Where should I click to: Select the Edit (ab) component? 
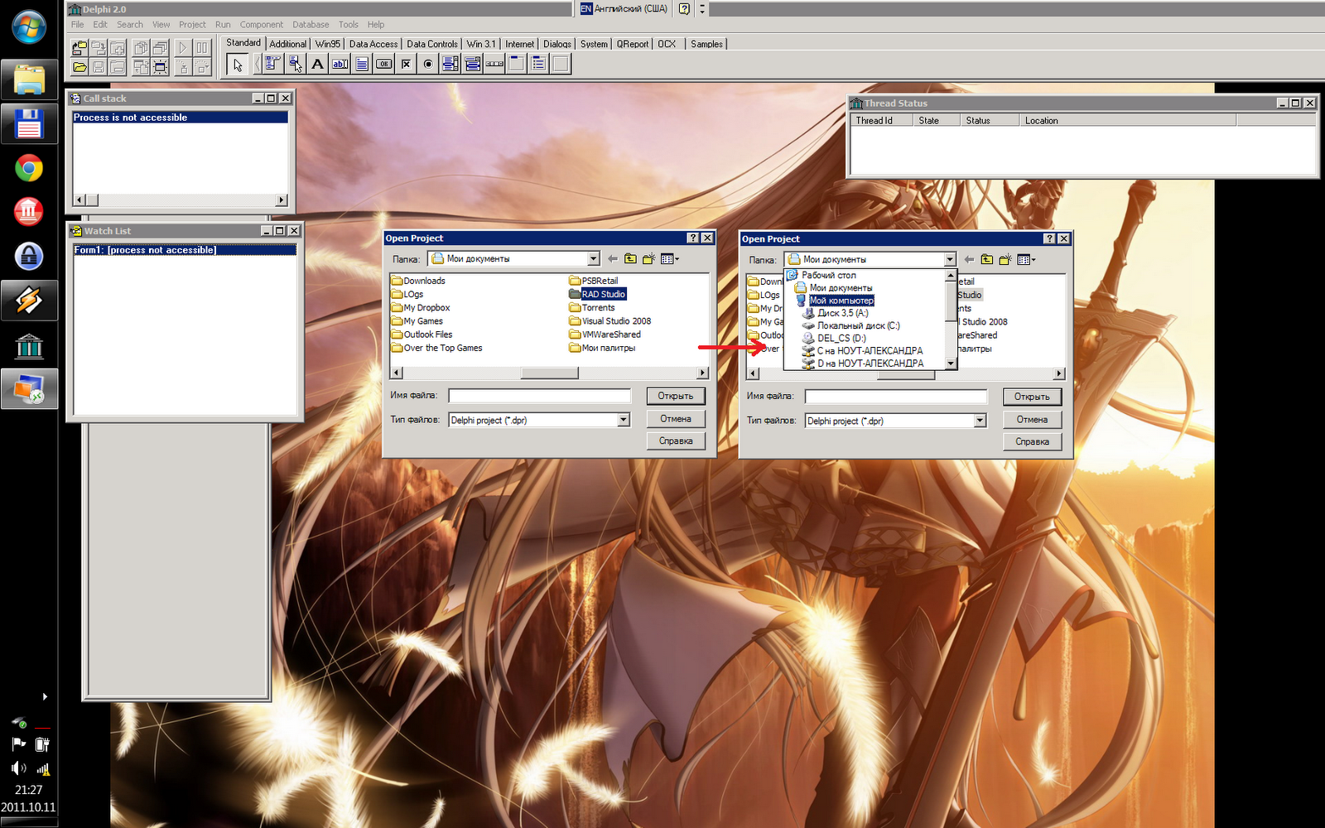point(340,64)
